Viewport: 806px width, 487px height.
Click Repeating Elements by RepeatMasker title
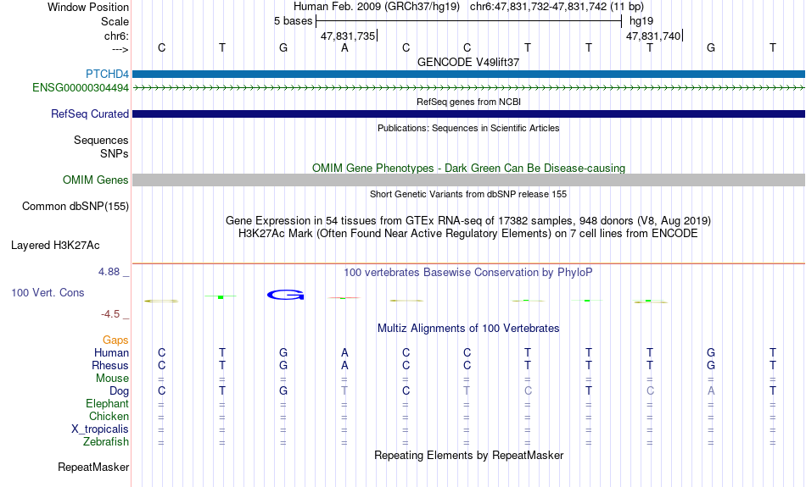tap(468, 455)
